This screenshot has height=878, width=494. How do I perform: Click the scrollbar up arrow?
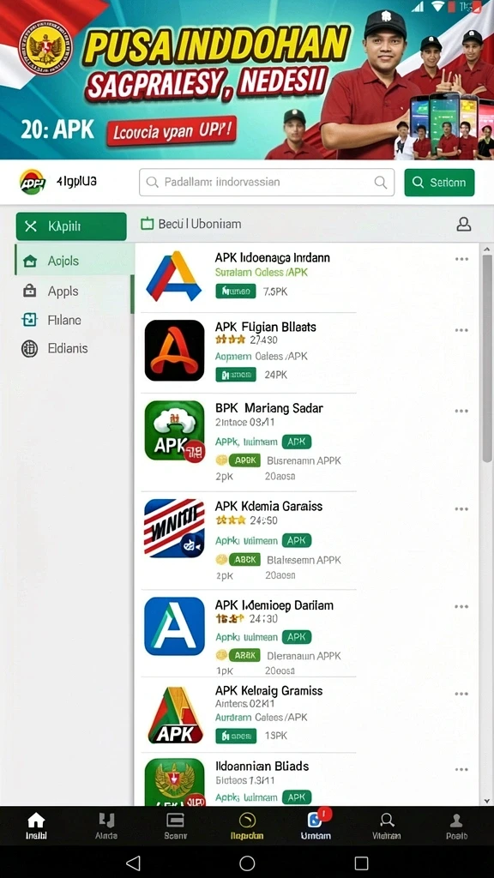[487, 249]
